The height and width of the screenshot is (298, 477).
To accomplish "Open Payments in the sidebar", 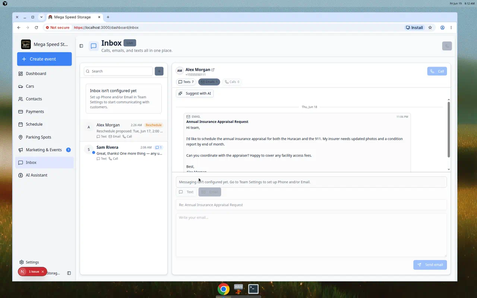I will pyautogui.click(x=44, y=112).
